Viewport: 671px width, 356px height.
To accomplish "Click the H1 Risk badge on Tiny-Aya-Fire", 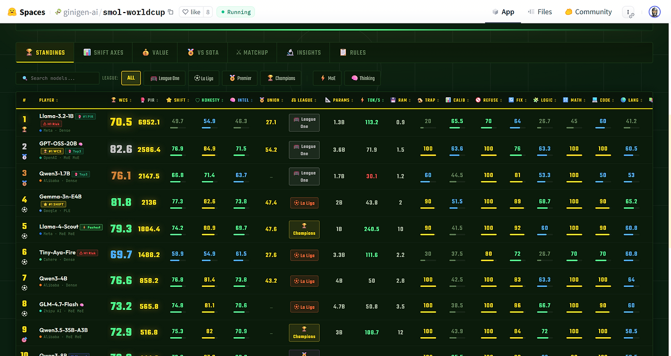I will pos(87,253).
